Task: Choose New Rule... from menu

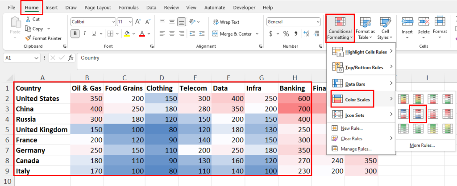Action: [361, 128]
